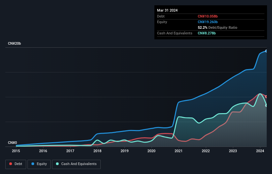
Task: Toggle the Debt series legend button
Action: (16, 164)
